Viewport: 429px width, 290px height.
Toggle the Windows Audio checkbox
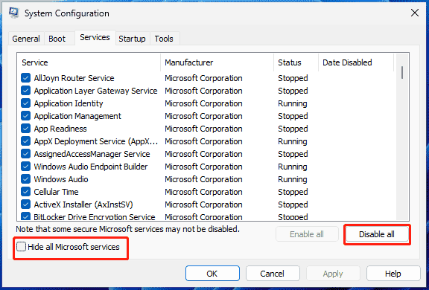[x=26, y=179]
